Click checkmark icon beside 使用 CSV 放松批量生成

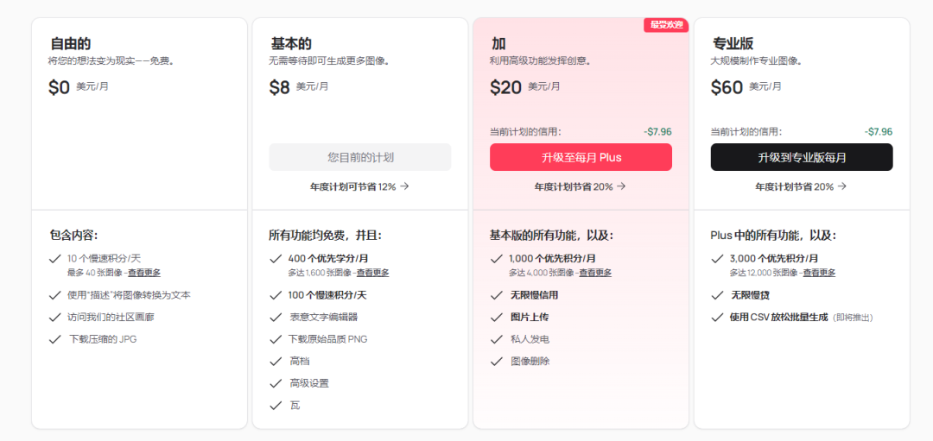click(717, 318)
